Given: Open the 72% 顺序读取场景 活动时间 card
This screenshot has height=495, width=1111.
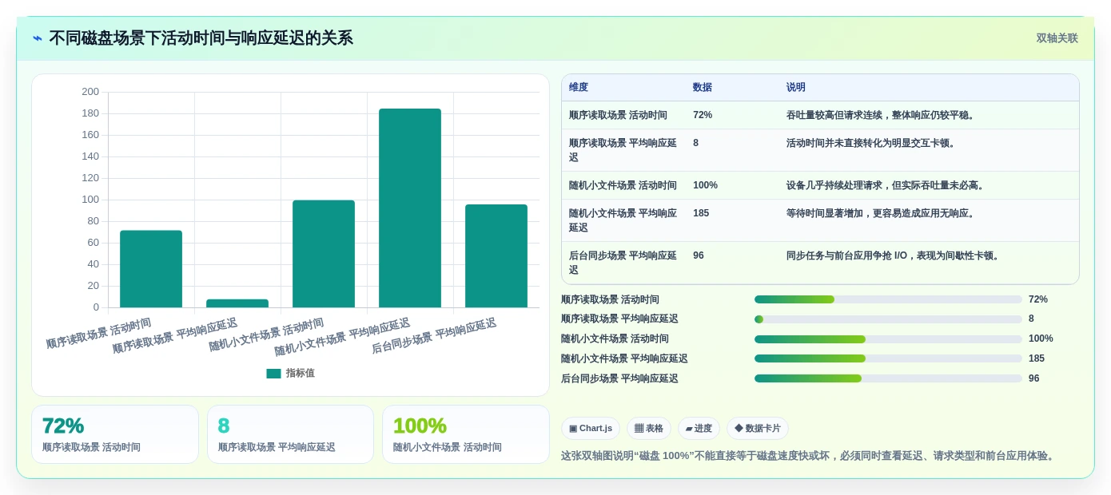Looking at the screenshot, I should [115, 434].
